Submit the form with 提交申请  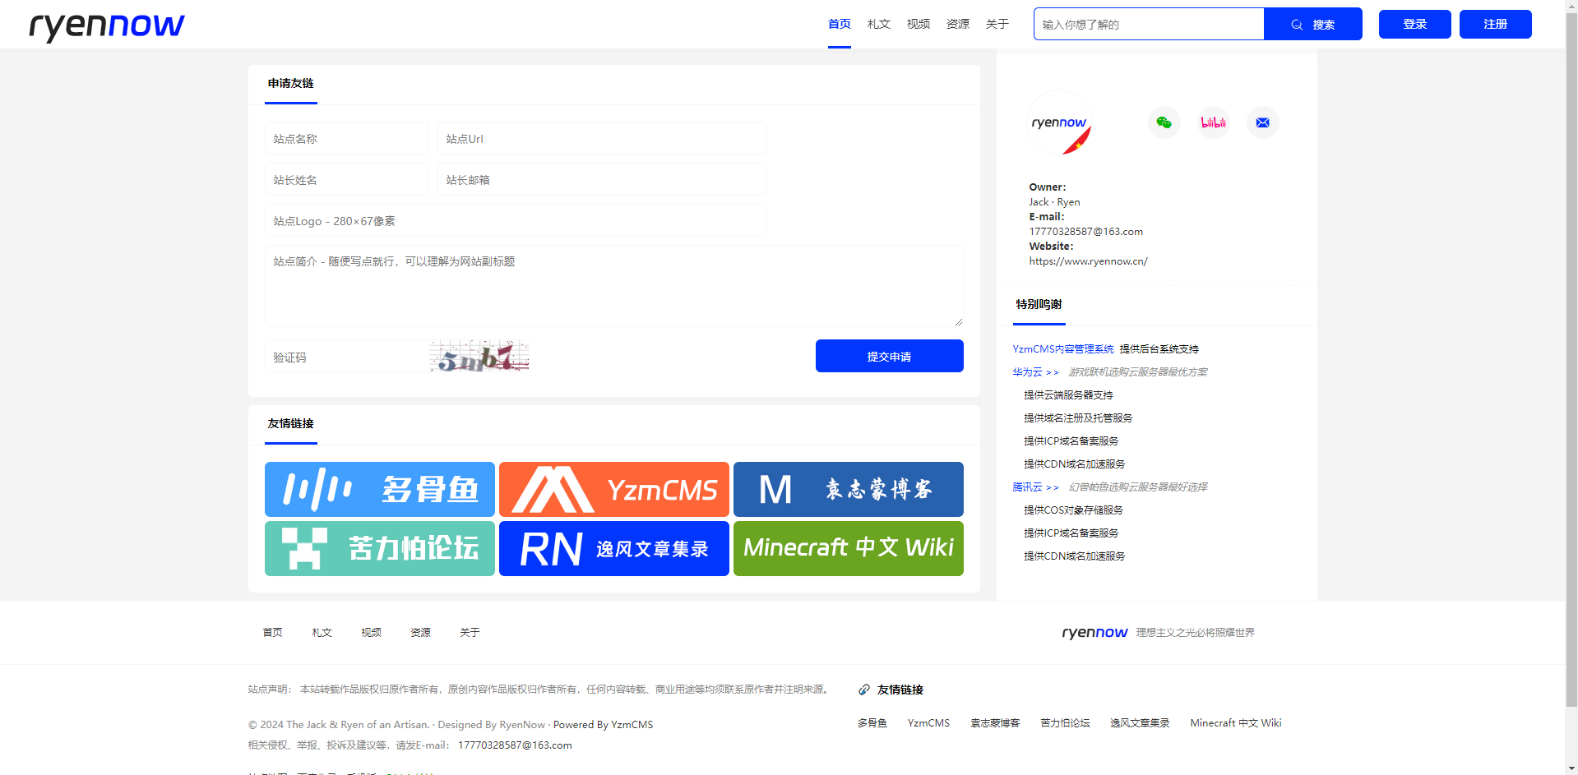[890, 356]
